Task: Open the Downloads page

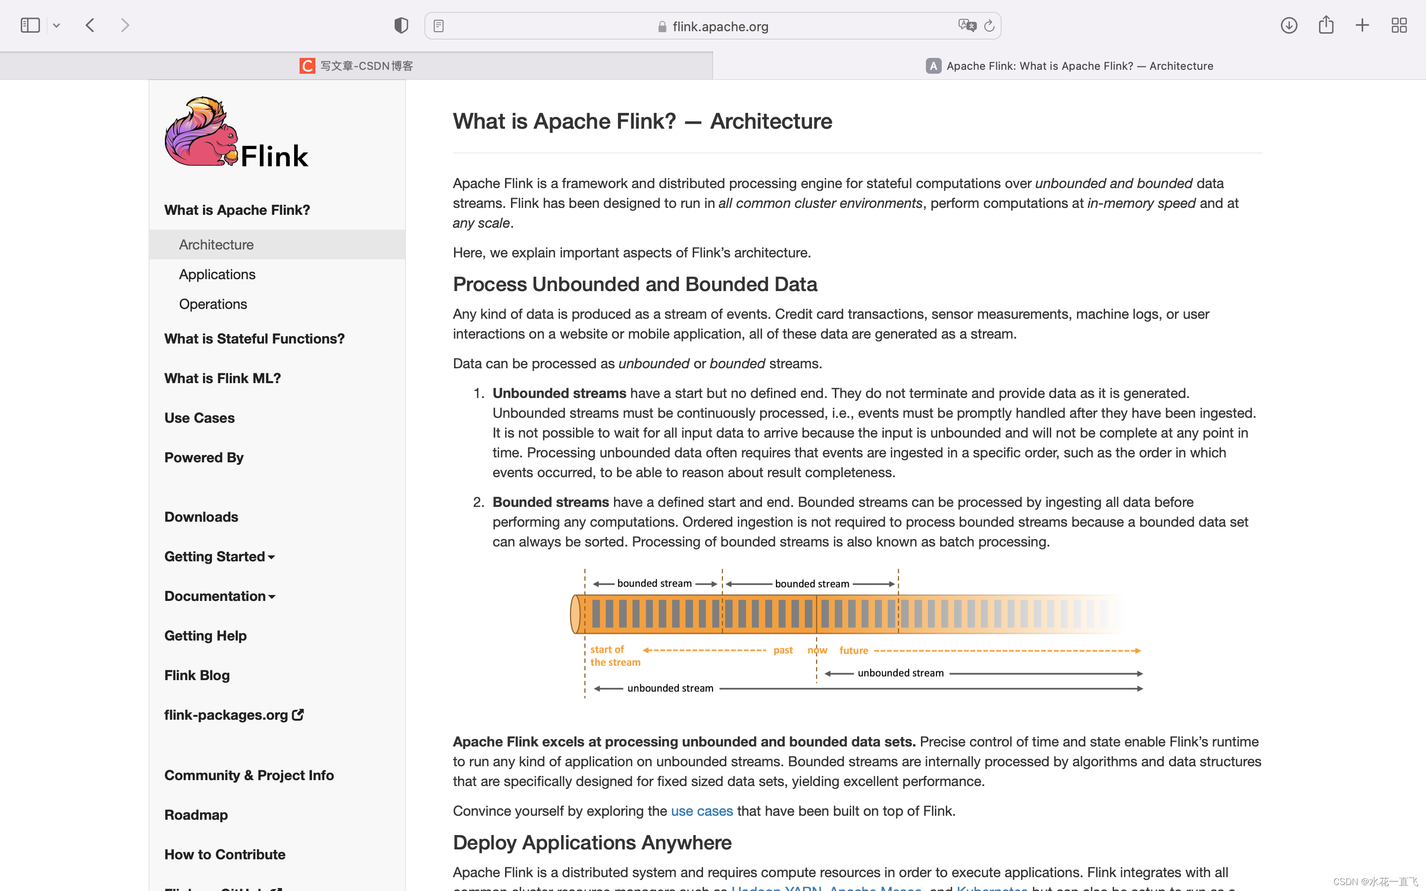Action: coord(201,517)
